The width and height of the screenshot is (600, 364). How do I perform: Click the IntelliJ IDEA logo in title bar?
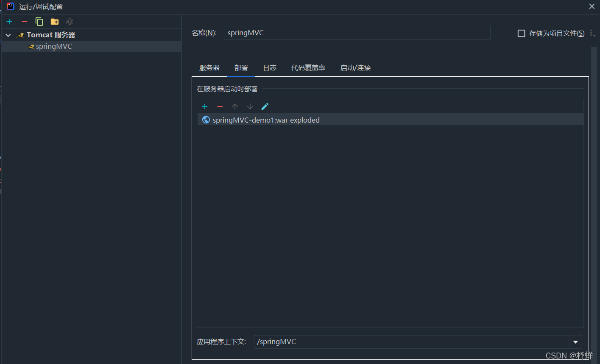[x=10, y=6]
